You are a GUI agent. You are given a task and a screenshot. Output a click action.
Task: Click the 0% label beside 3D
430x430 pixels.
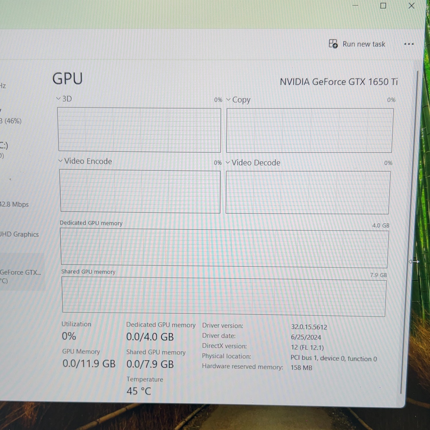click(x=218, y=100)
